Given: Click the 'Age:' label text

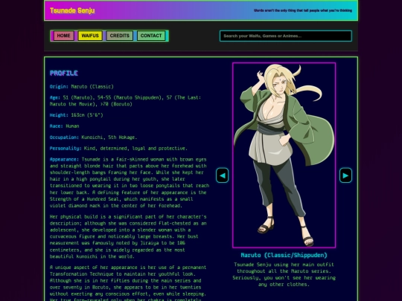Looking at the screenshot, I should coord(55,97).
